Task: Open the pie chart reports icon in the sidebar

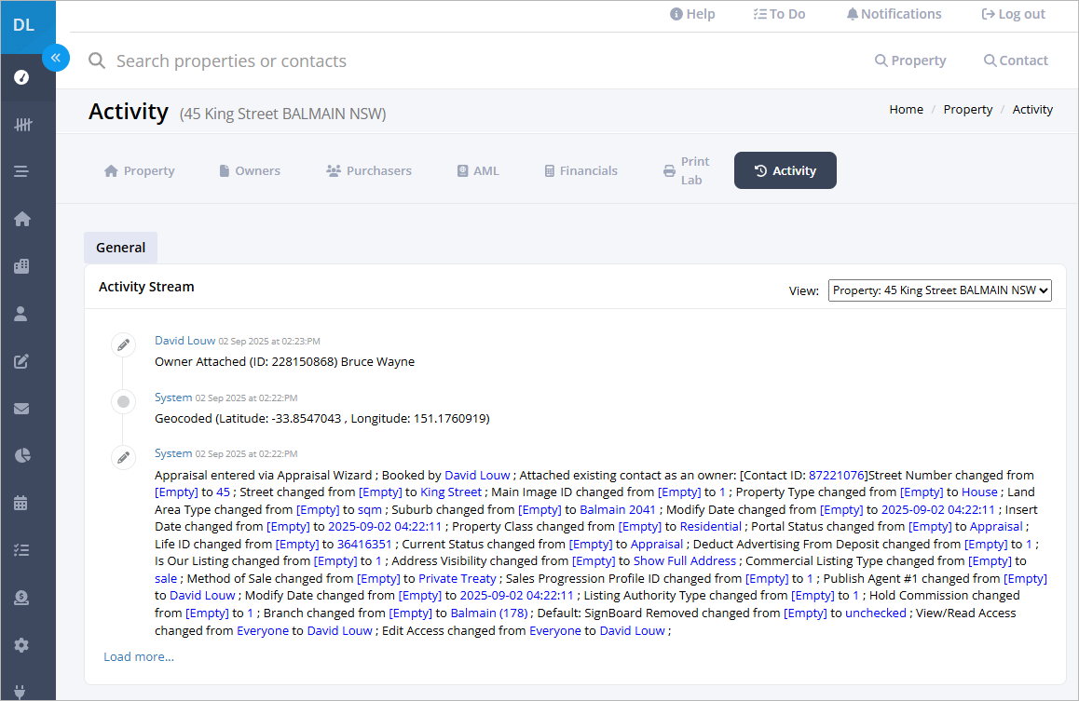Action: (x=22, y=455)
